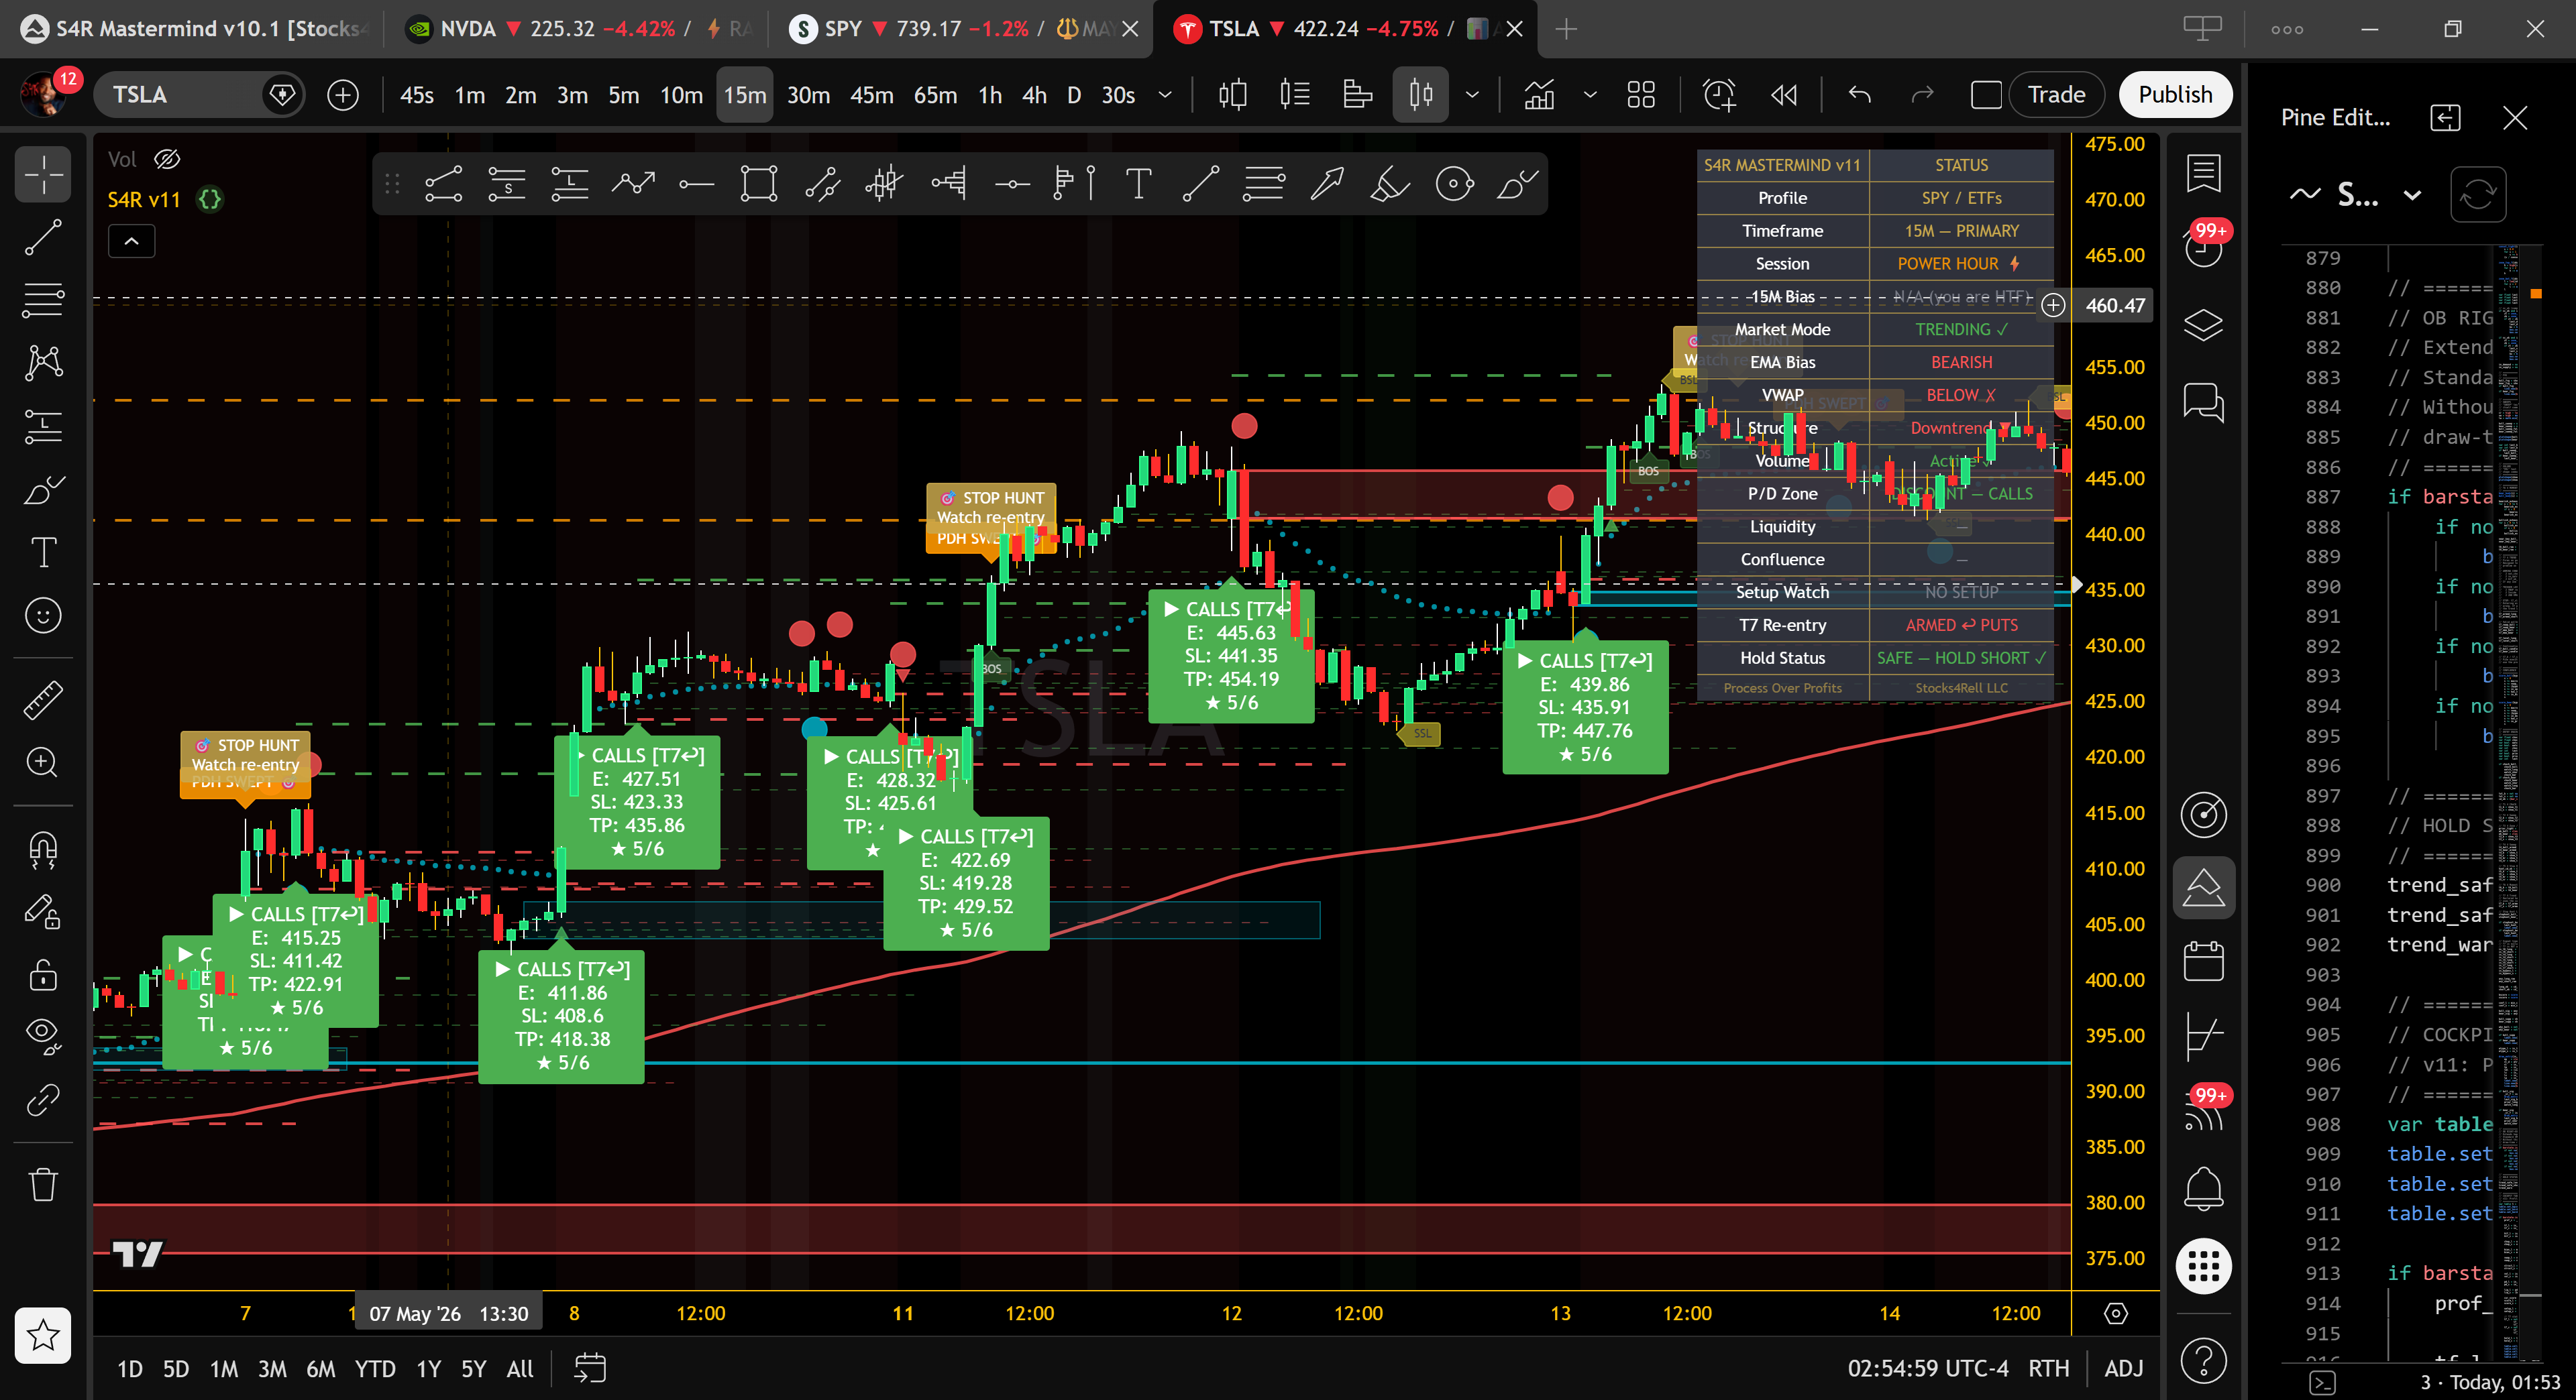Open the chart type dropdown arrow
Screen dimensions: 2576x1400
click(x=1472, y=95)
